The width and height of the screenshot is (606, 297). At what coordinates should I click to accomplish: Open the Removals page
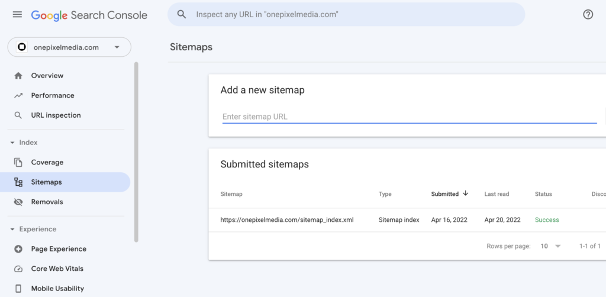coord(65,202)
